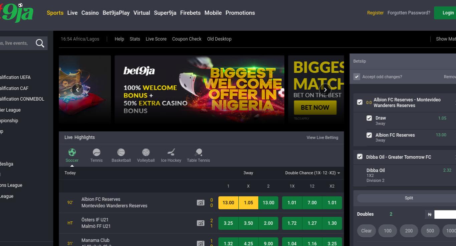The height and width of the screenshot is (246, 456).
Task: Open the View Live Betting link
Action: (x=322, y=137)
